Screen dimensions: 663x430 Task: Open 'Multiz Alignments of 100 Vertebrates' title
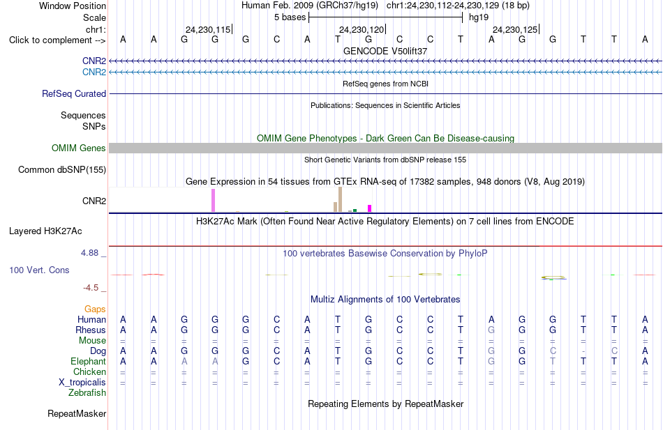tap(385, 300)
